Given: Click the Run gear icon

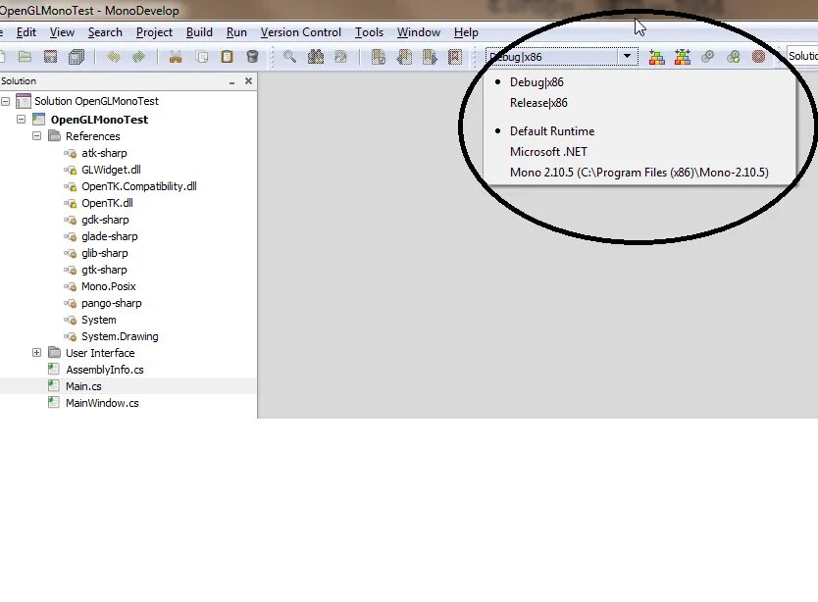Looking at the screenshot, I should [x=708, y=56].
